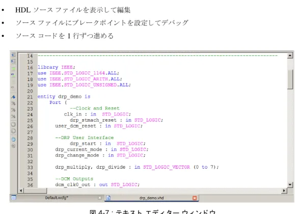Click 'drp_change_mode' on line 31
Image resolution: width=295 pixels, height=214 pixels.
[77, 155]
